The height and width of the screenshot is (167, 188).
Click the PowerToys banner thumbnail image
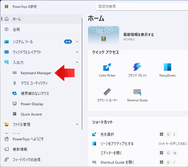pos(104,35)
